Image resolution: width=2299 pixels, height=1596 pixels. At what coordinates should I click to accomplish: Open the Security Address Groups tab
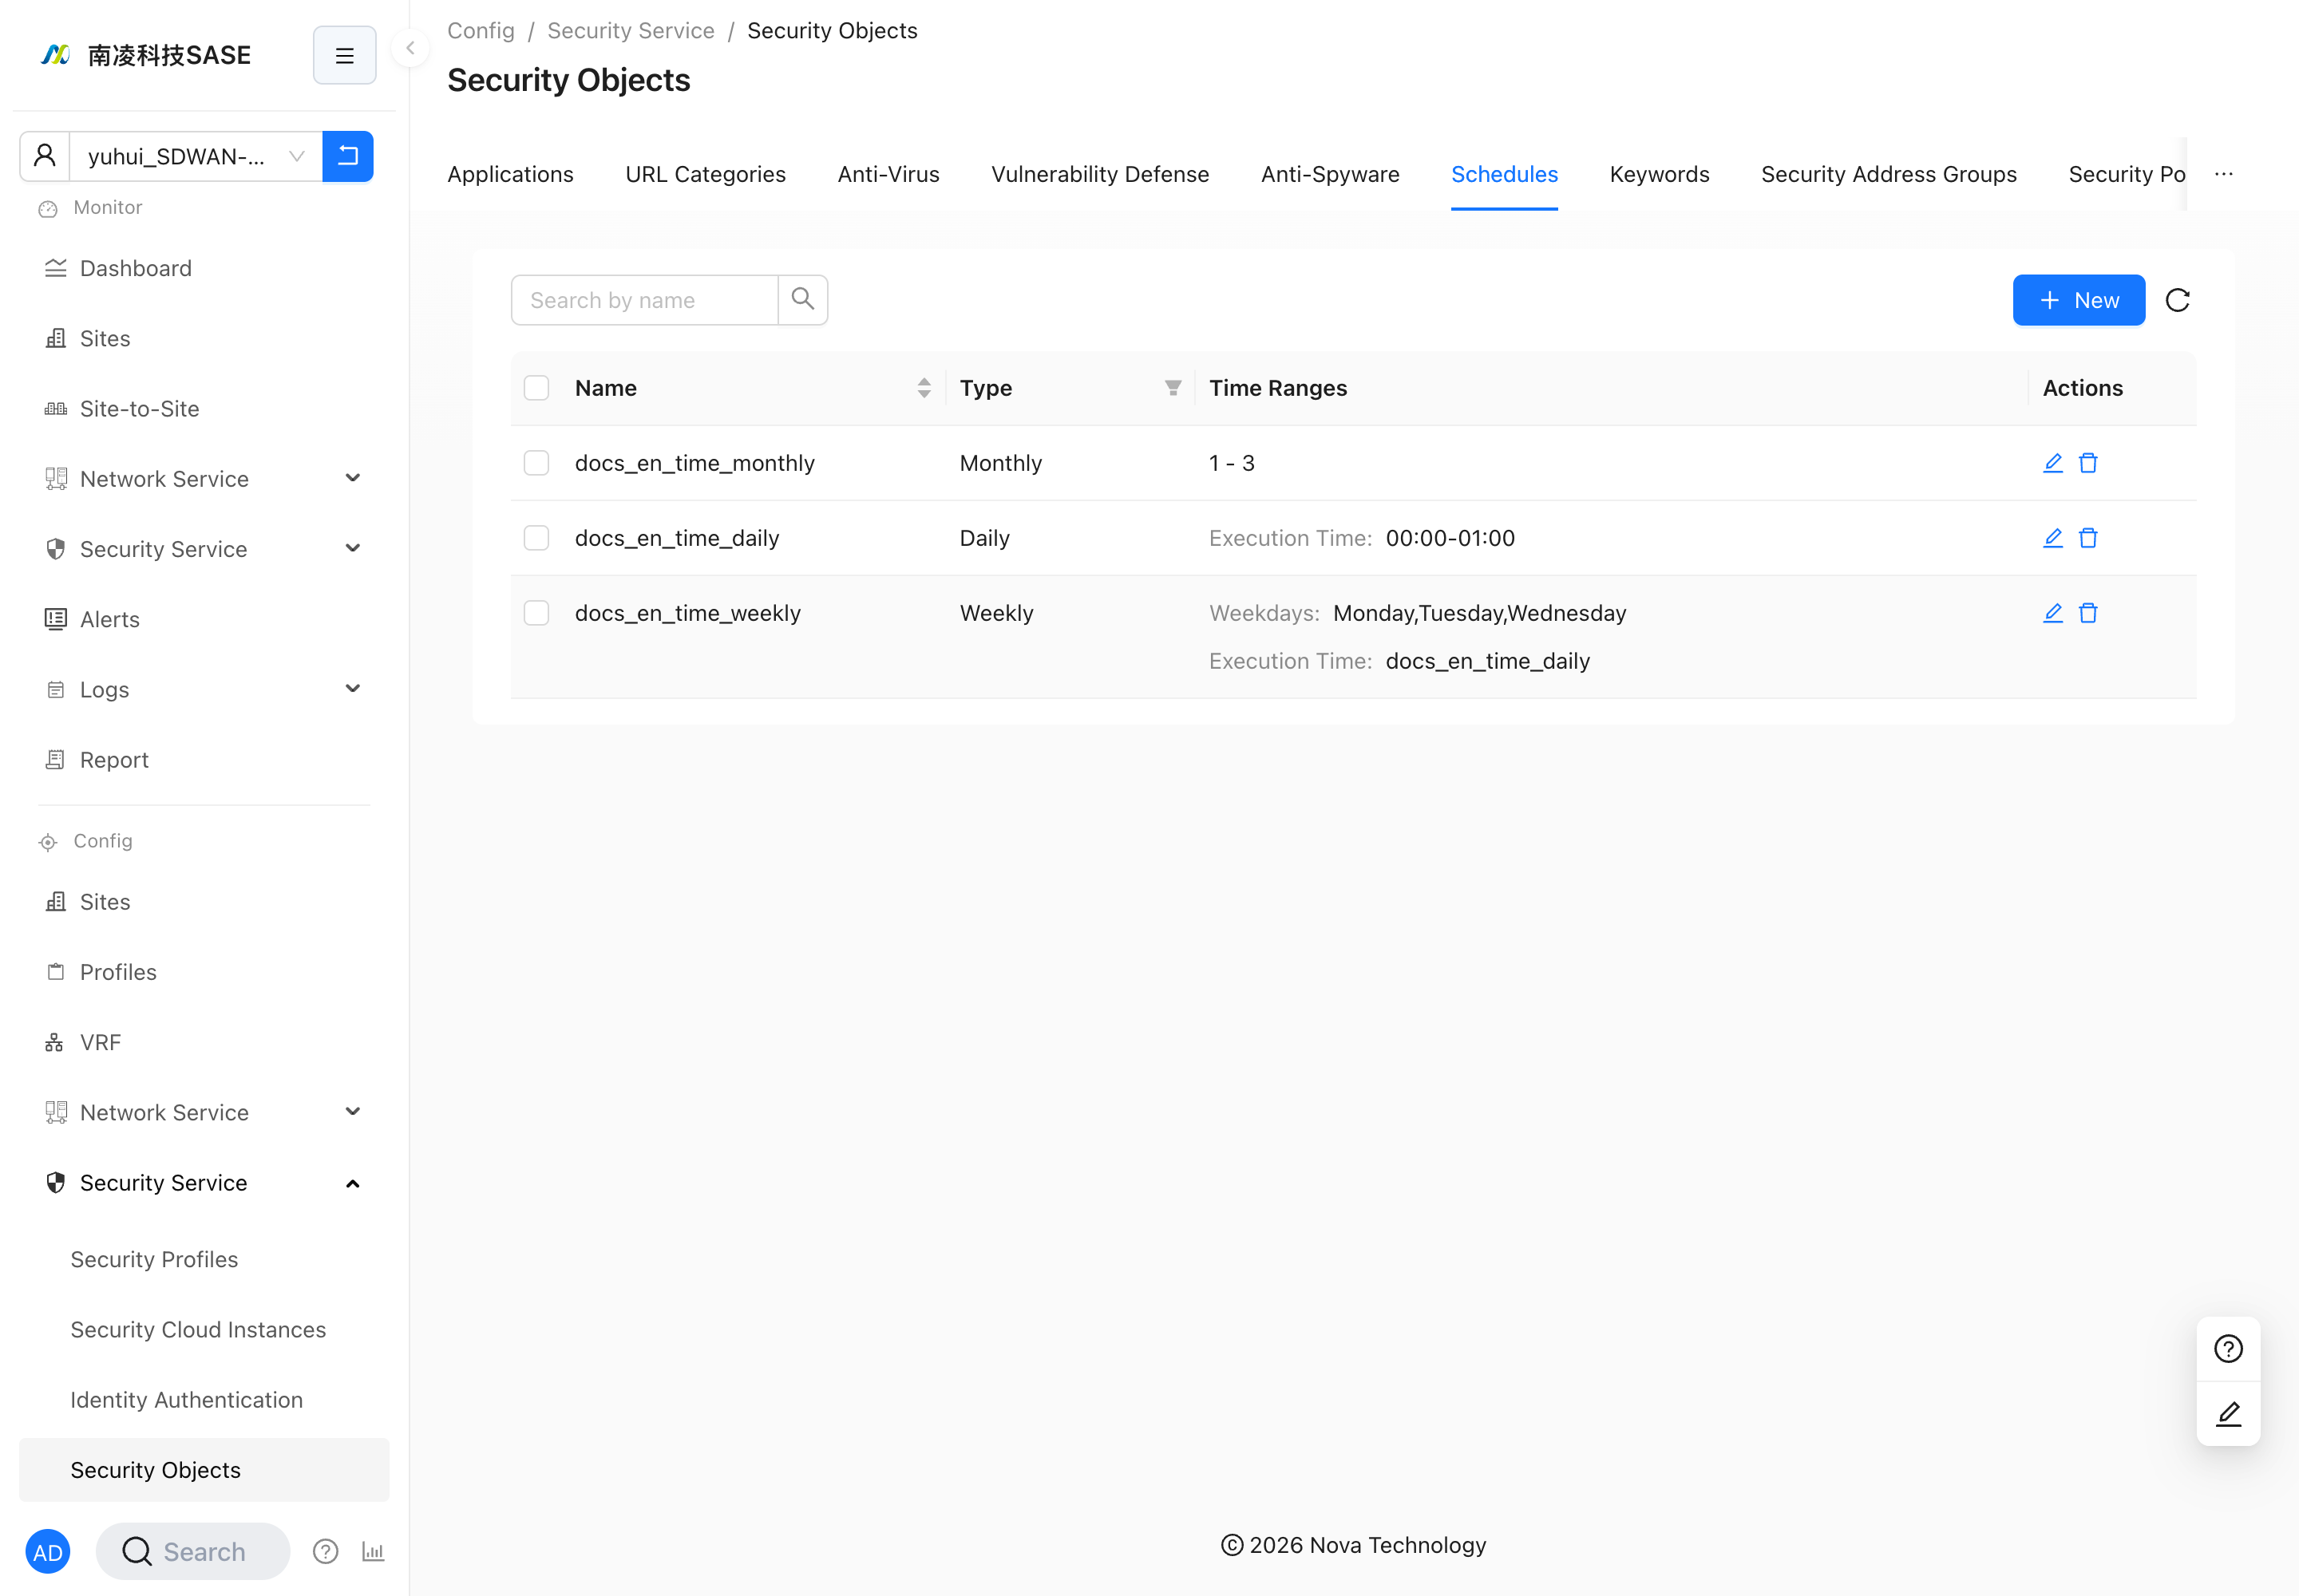pos(1888,174)
